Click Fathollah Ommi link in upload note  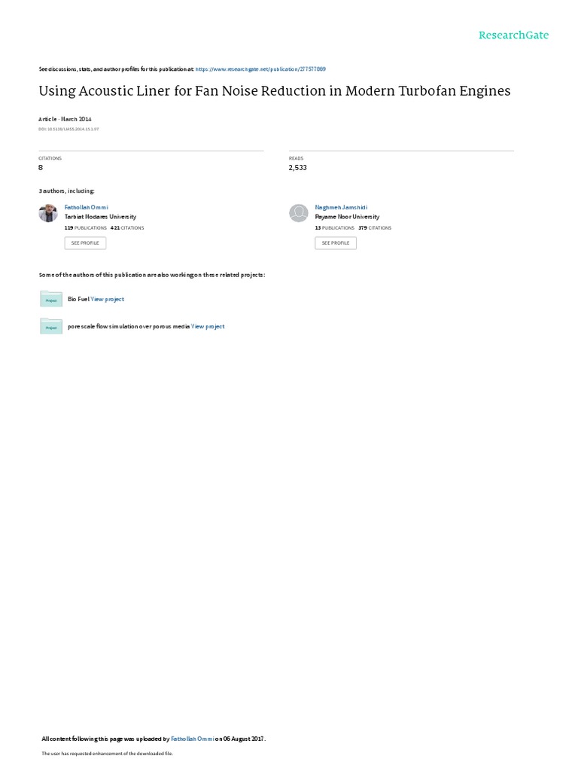click(192, 739)
